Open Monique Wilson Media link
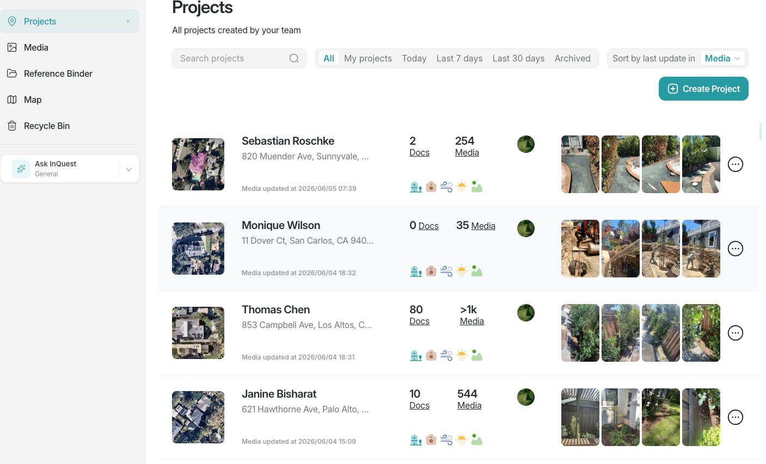 483,226
